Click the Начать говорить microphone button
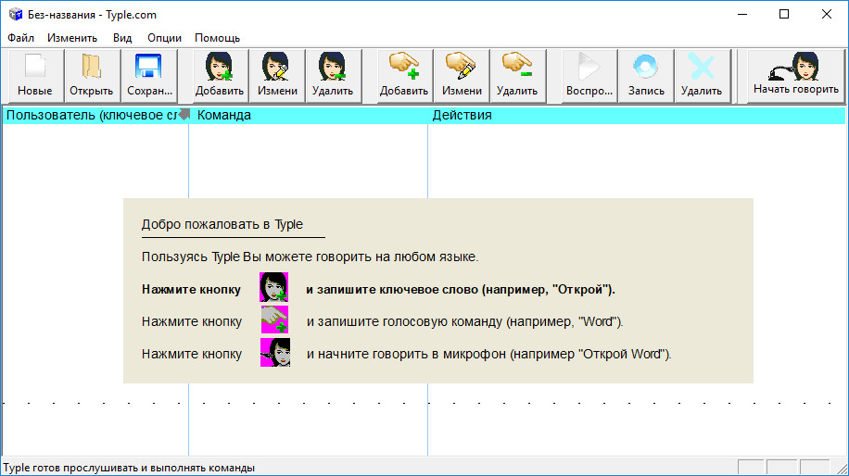This screenshot has width=849, height=476. click(x=795, y=75)
